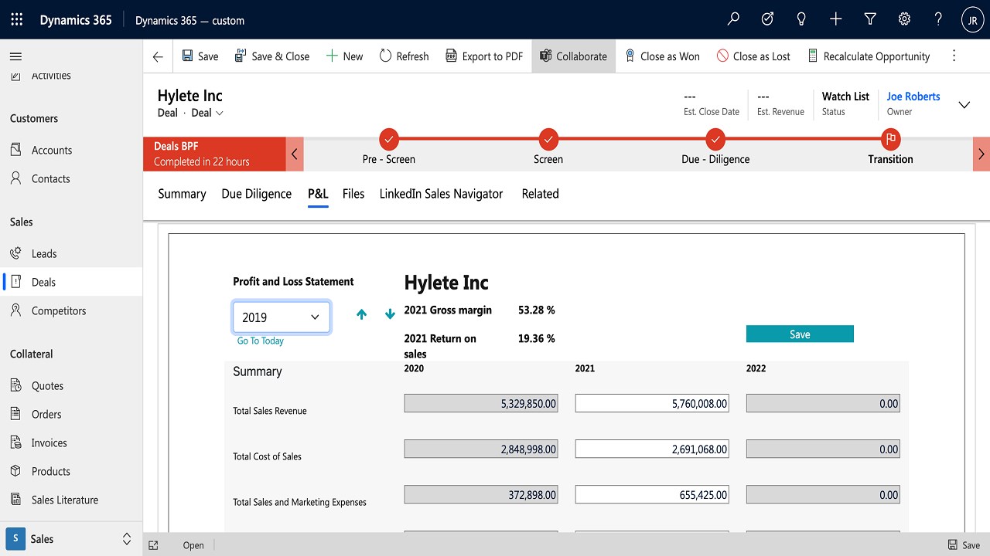Open LinkedIn Sales Navigator tab

[x=441, y=194]
